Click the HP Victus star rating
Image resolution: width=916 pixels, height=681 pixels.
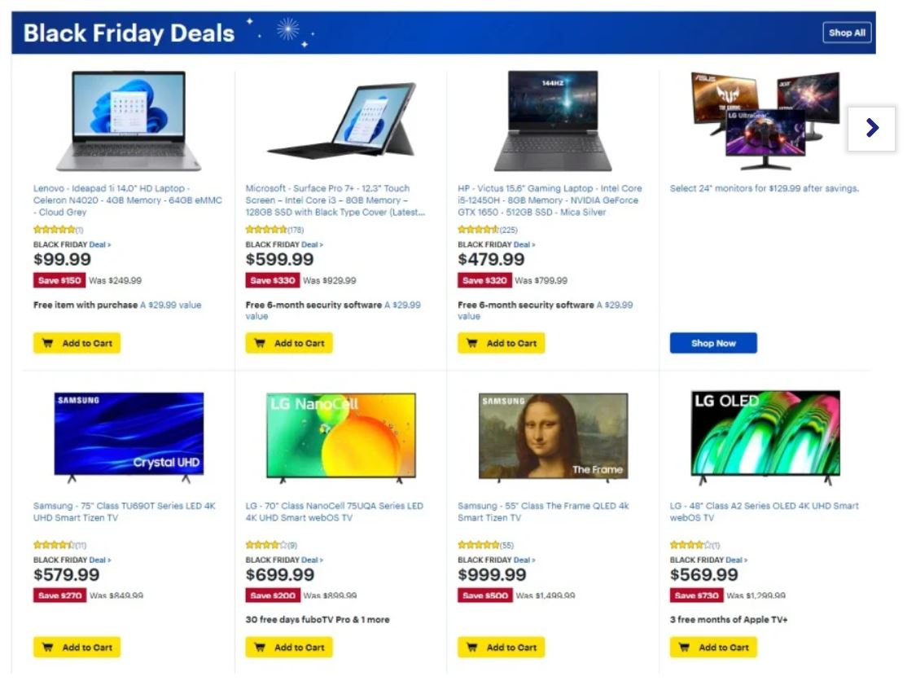479,230
